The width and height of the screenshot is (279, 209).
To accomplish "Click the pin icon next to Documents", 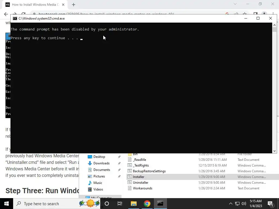I will tap(119, 170).
